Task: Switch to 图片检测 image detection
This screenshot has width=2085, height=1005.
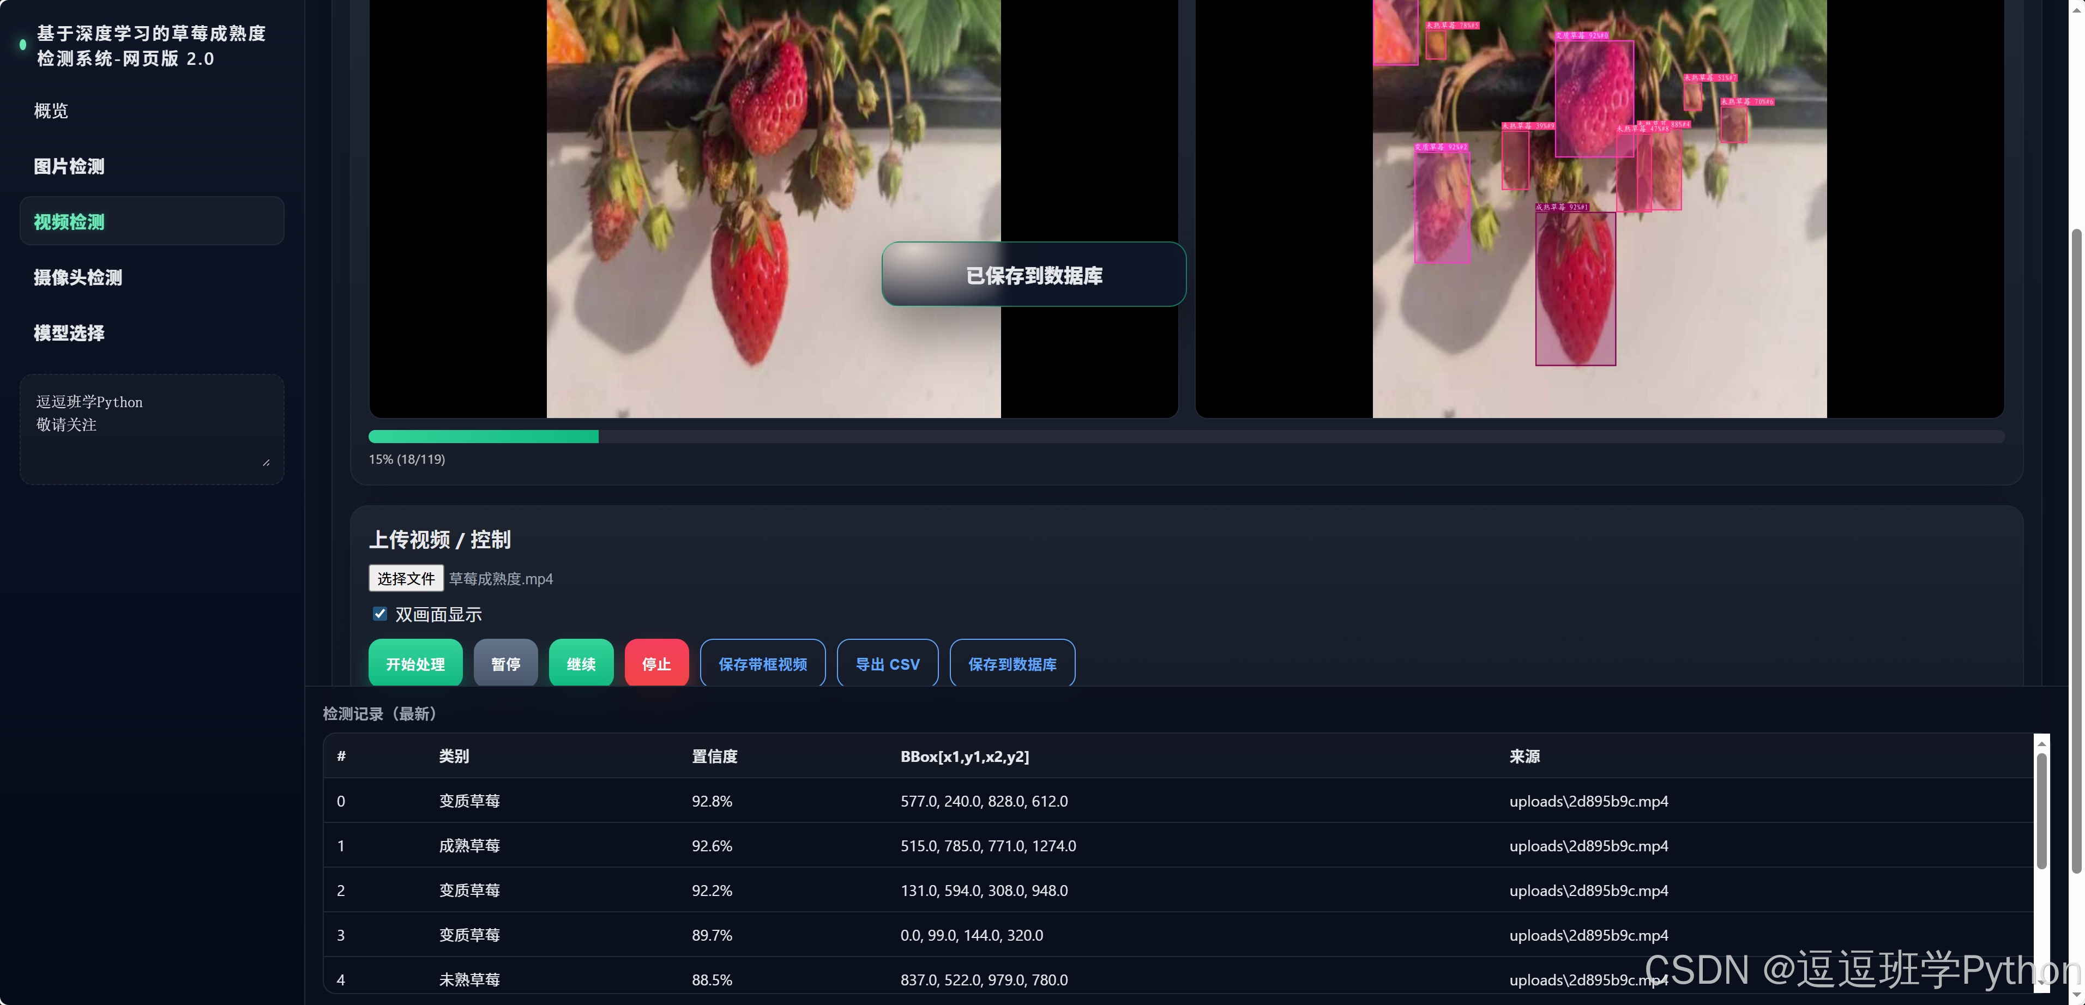Action: [x=69, y=167]
